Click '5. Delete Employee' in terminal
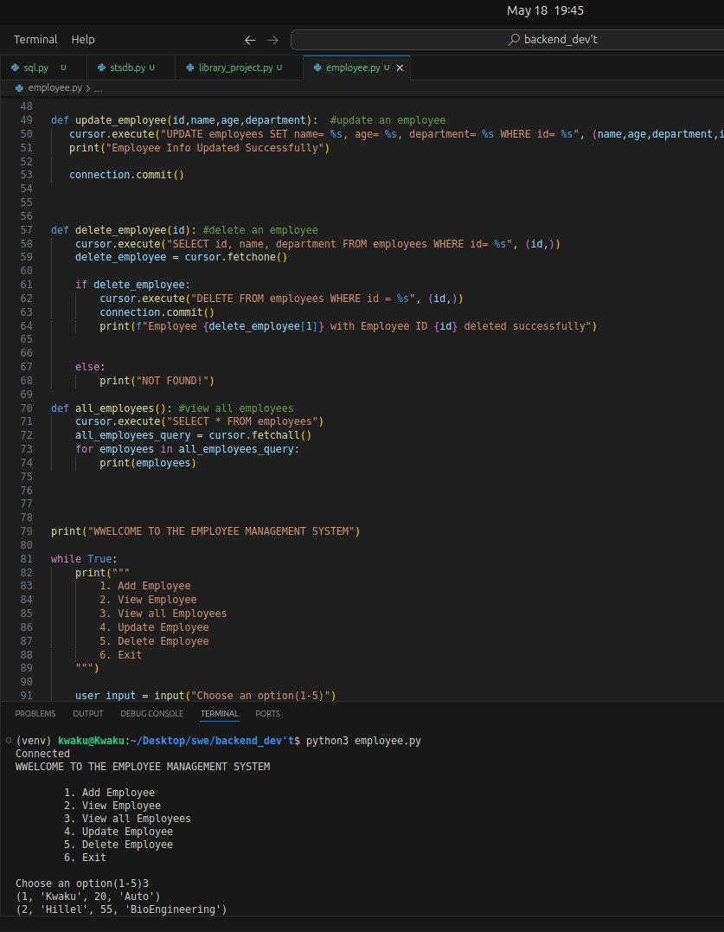 point(119,845)
